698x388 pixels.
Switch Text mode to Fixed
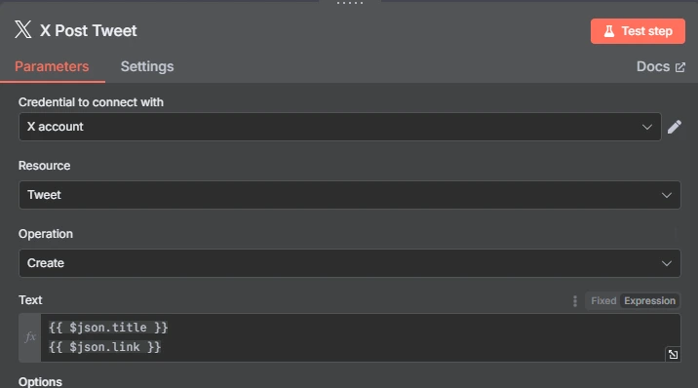(603, 301)
